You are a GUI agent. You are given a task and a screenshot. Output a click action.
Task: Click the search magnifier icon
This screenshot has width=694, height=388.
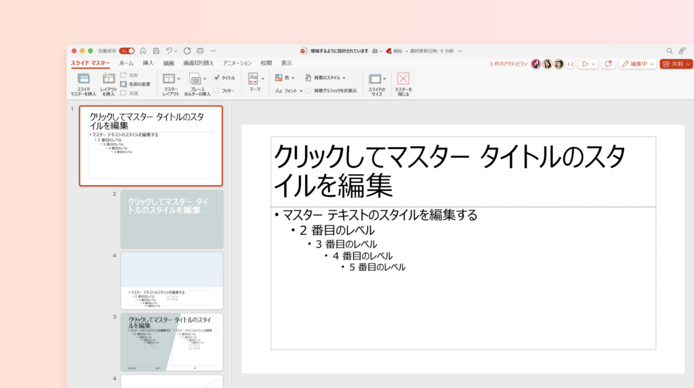click(x=670, y=51)
